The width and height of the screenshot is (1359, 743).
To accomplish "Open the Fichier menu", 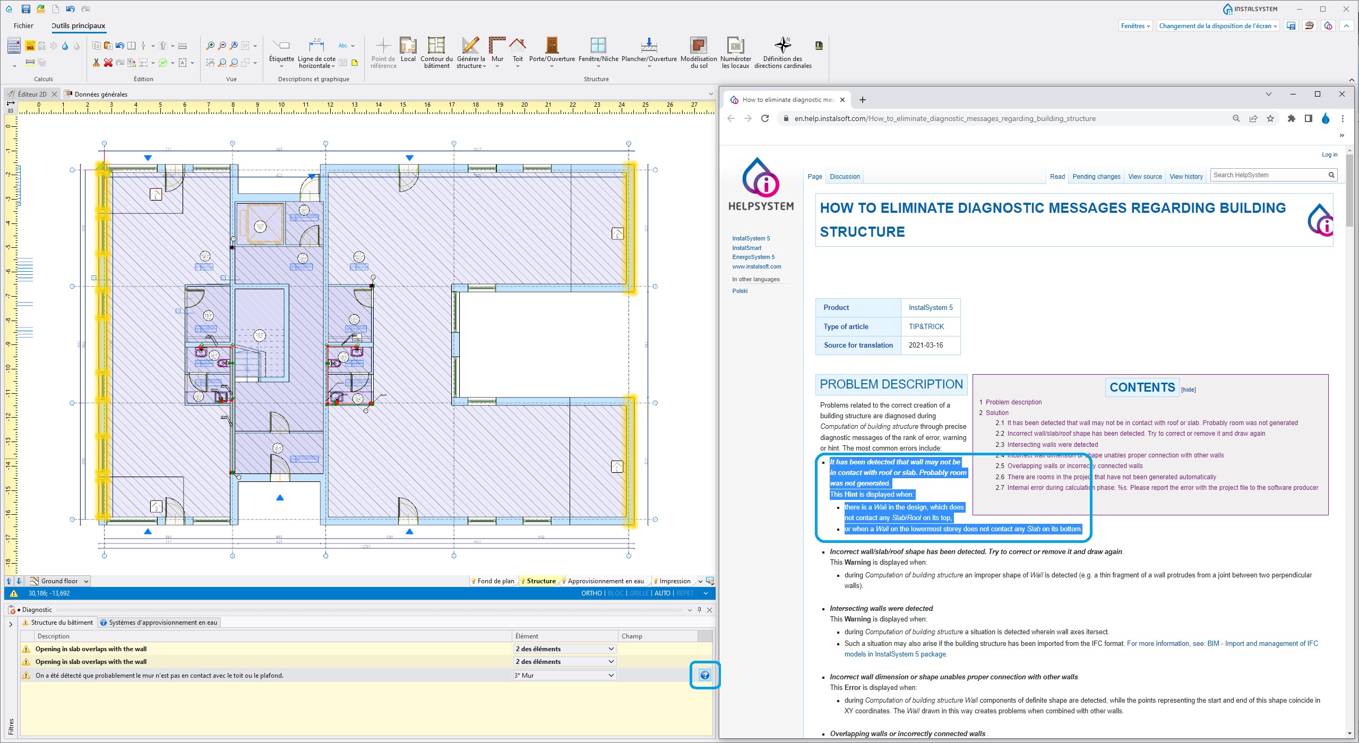I will pyautogui.click(x=23, y=25).
